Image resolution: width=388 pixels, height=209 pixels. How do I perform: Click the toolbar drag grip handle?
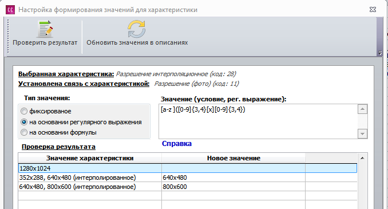pos(8,37)
